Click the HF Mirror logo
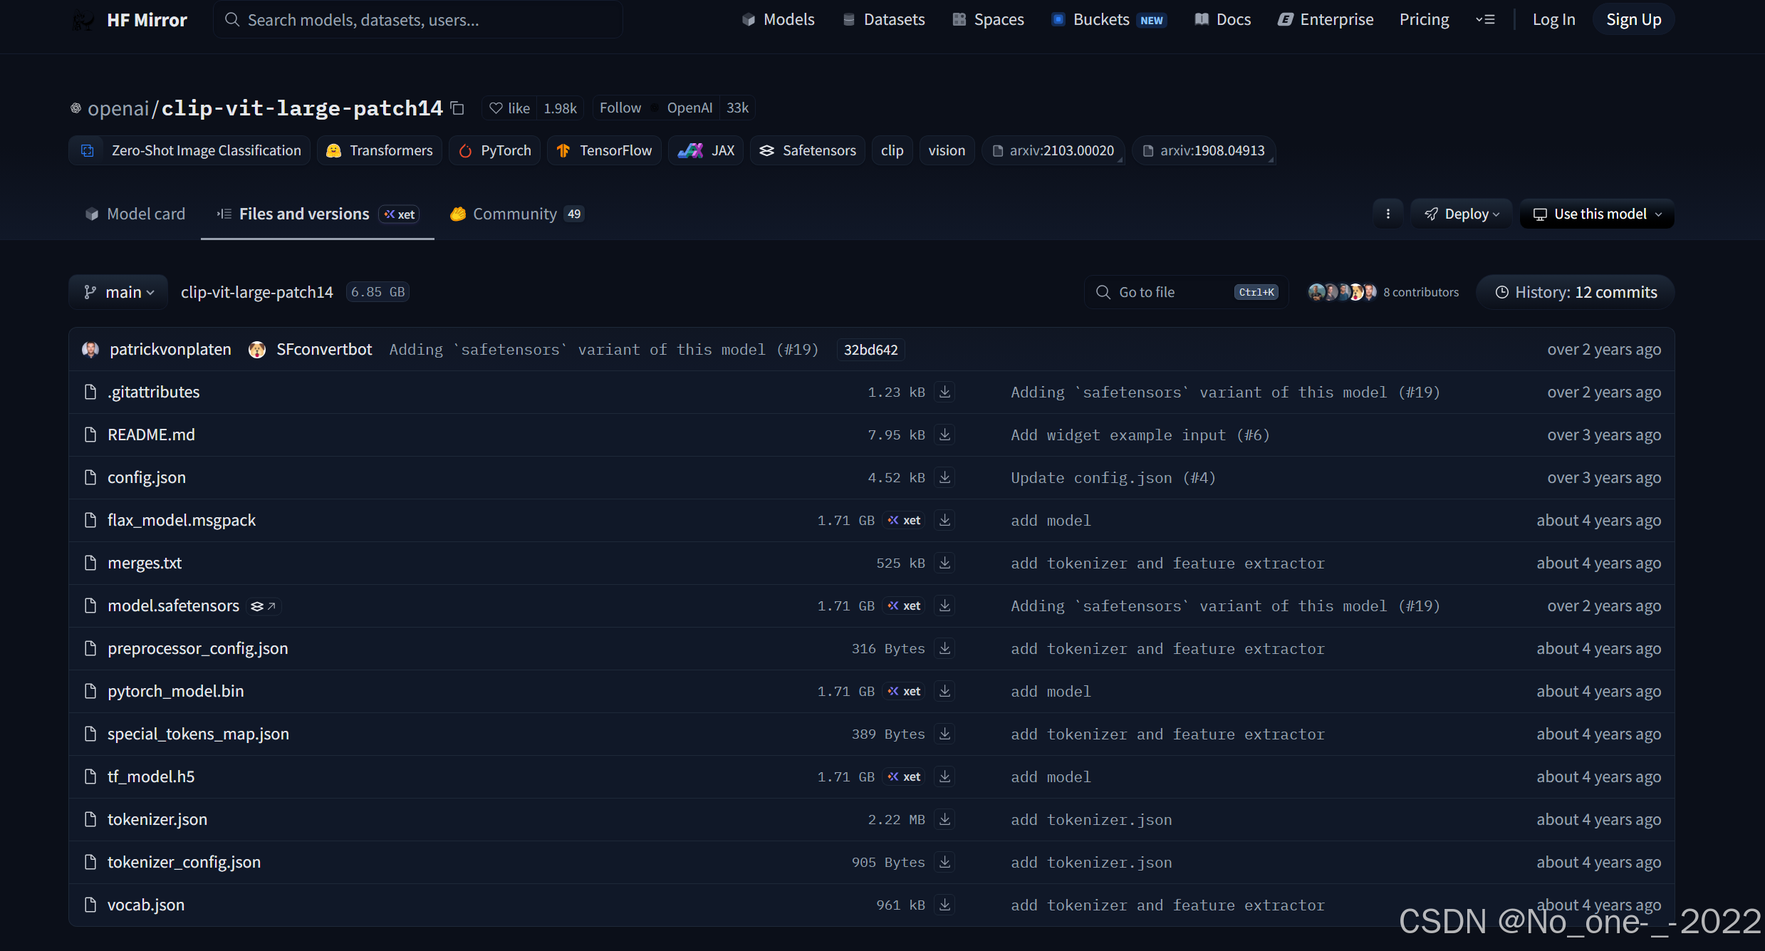This screenshot has height=951, width=1765. coord(130,20)
